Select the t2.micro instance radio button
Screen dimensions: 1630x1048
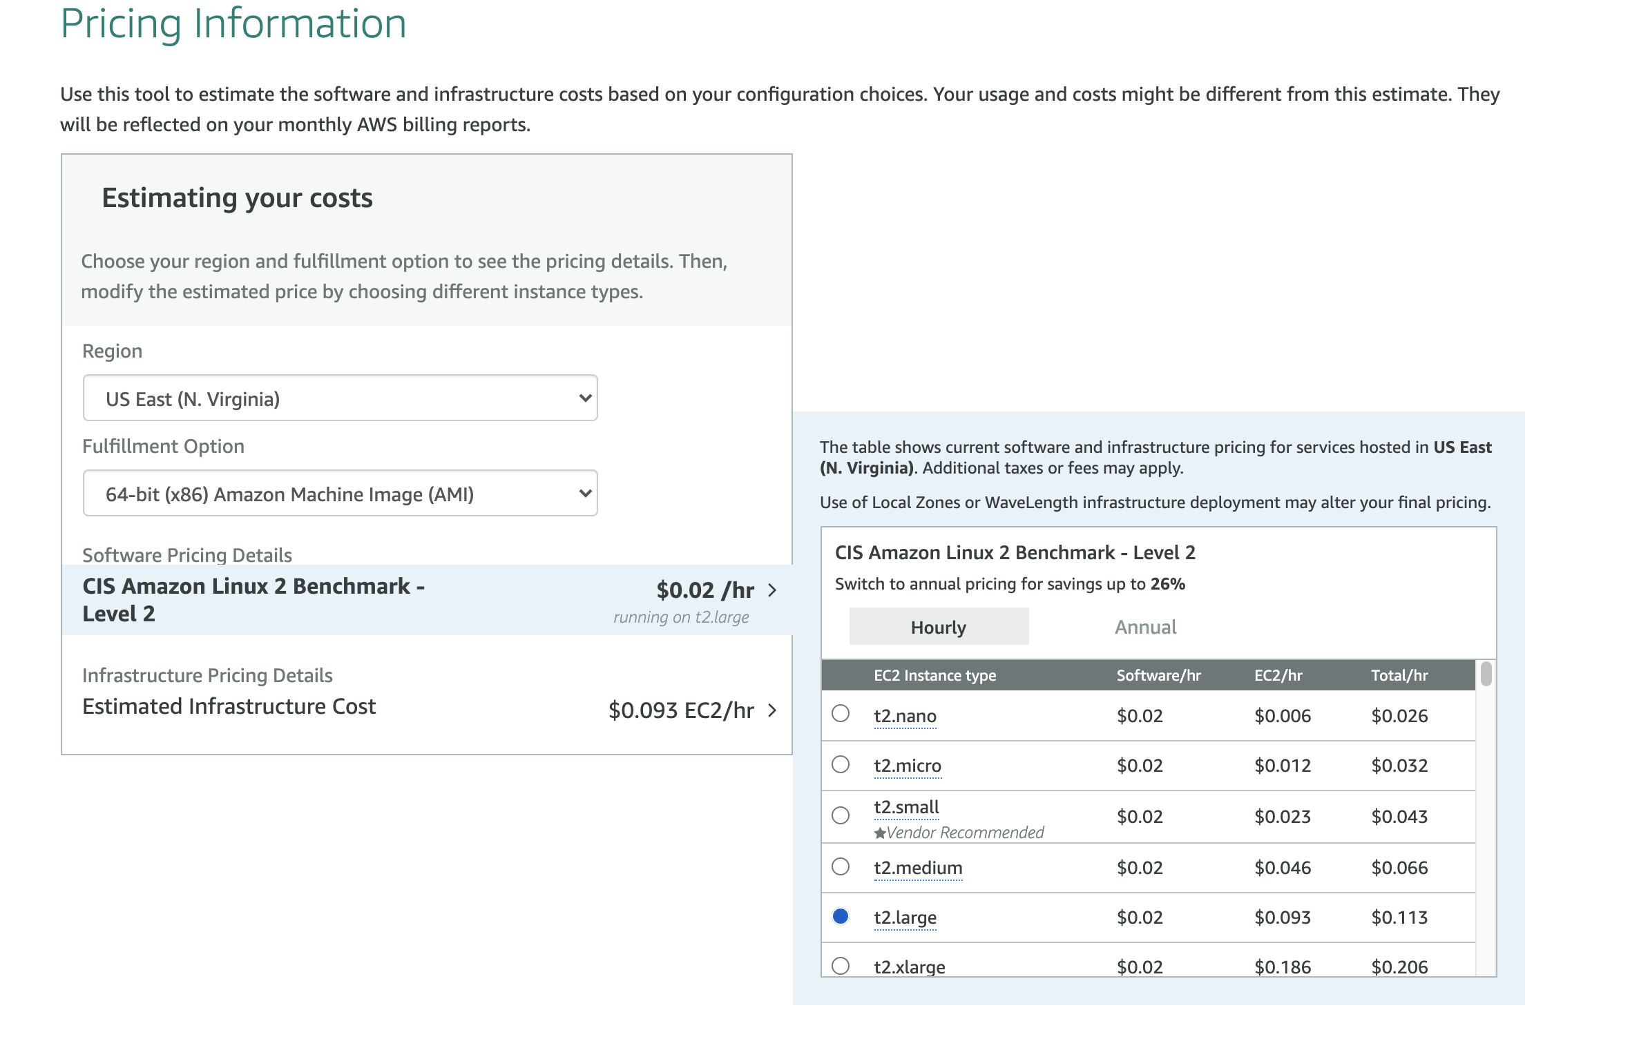coord(841,764)
